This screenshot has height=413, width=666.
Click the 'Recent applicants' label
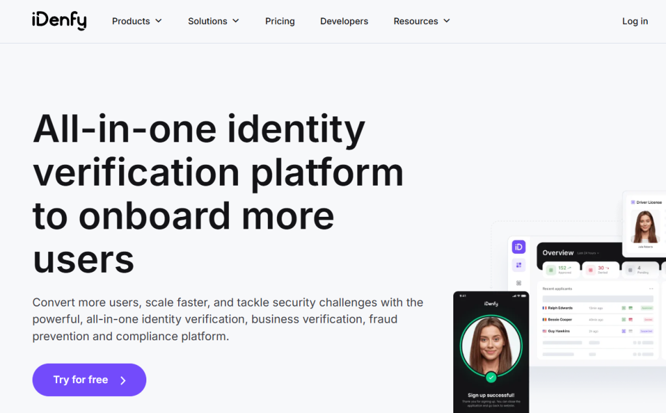pos(557,289)
